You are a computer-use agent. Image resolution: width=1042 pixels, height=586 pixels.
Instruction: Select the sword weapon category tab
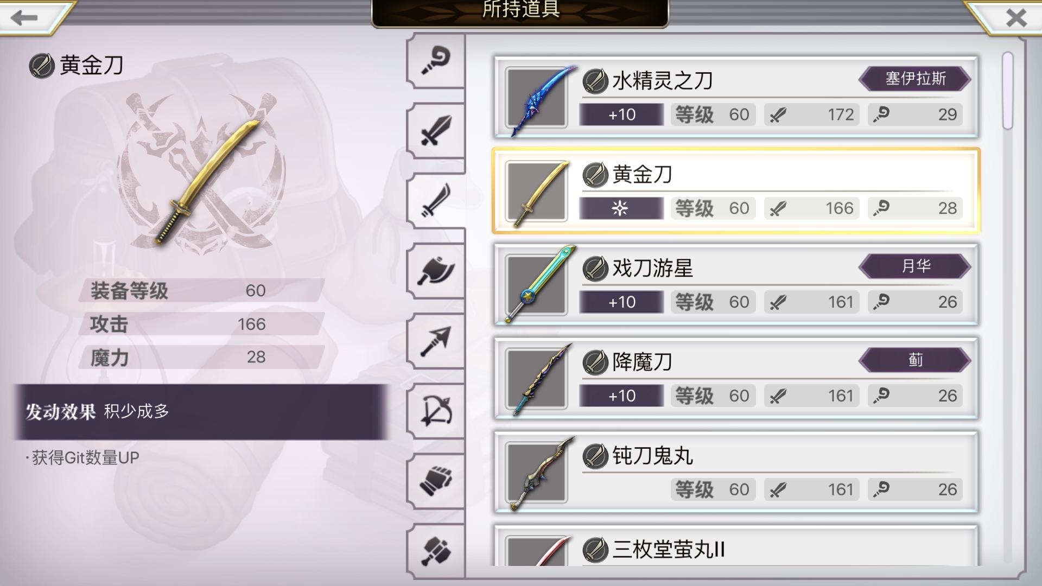pos(436,131)
